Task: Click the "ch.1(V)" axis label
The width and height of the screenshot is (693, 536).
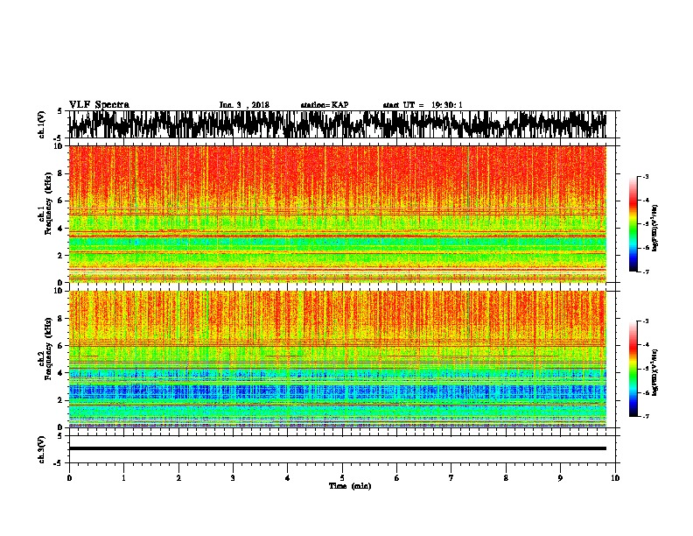Action: 42,124
